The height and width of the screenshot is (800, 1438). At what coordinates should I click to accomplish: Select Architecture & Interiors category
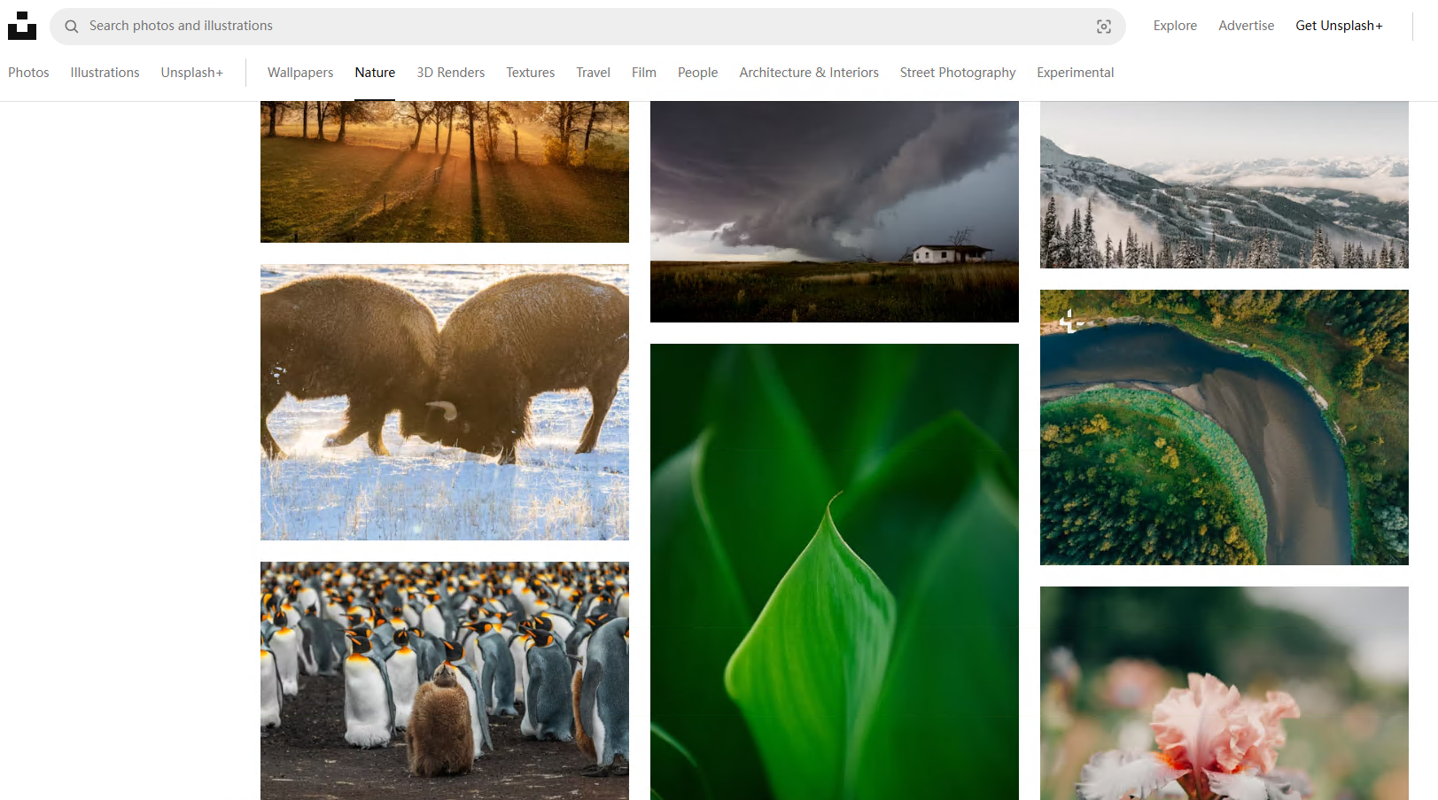pos(809,73)
